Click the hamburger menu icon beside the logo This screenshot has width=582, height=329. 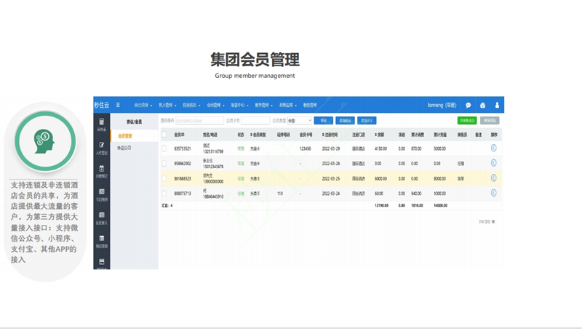(x=118, y=105)
